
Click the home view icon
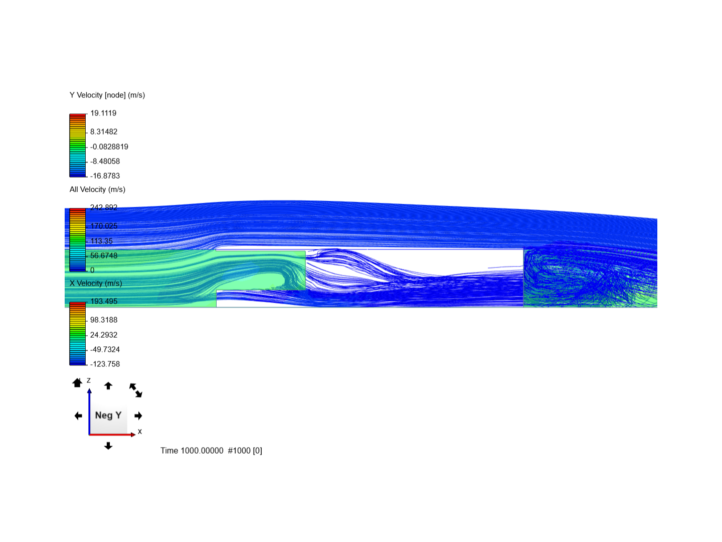pos(77,383)
